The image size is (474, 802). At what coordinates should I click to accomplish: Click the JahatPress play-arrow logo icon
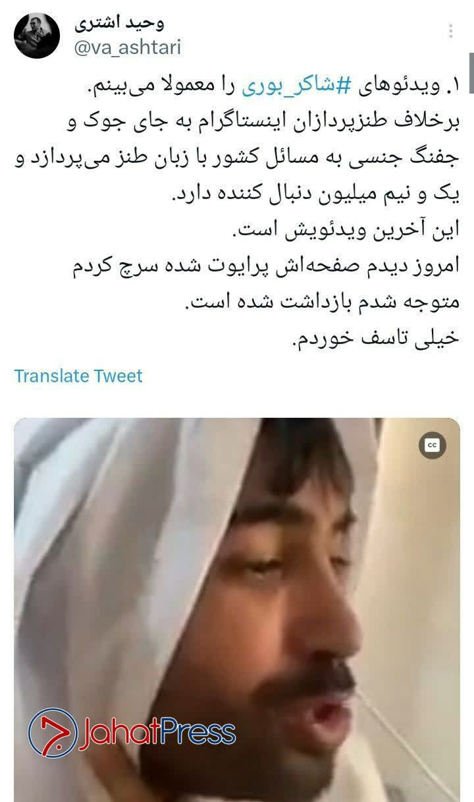click(x=53, y=732)
